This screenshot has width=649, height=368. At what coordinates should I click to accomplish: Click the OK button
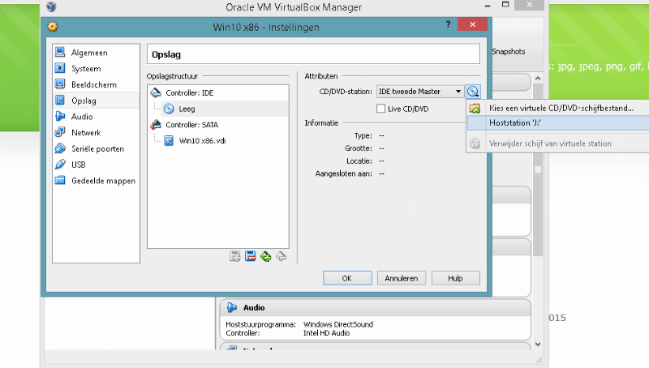[x=346, y=278]
